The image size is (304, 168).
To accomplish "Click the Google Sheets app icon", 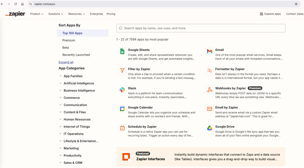I will (x=122, y=51).
